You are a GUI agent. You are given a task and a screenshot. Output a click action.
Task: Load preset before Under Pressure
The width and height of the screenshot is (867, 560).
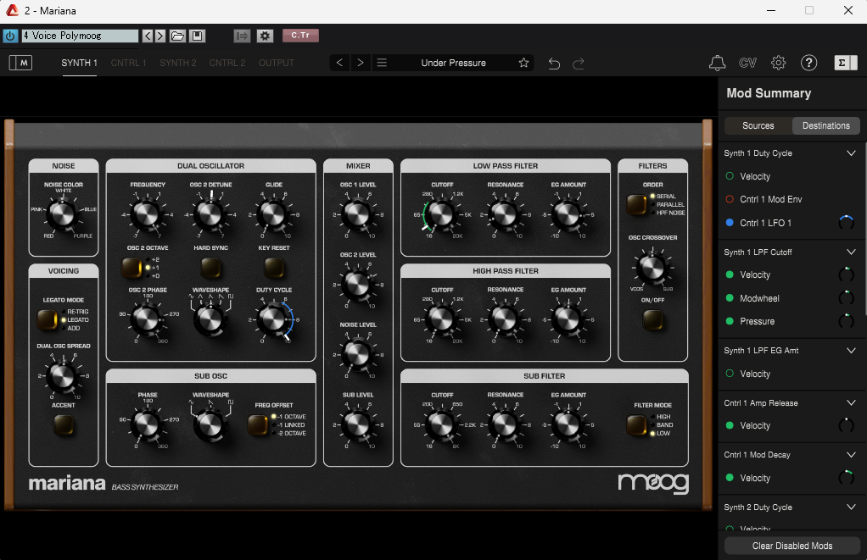pos(339,63)
